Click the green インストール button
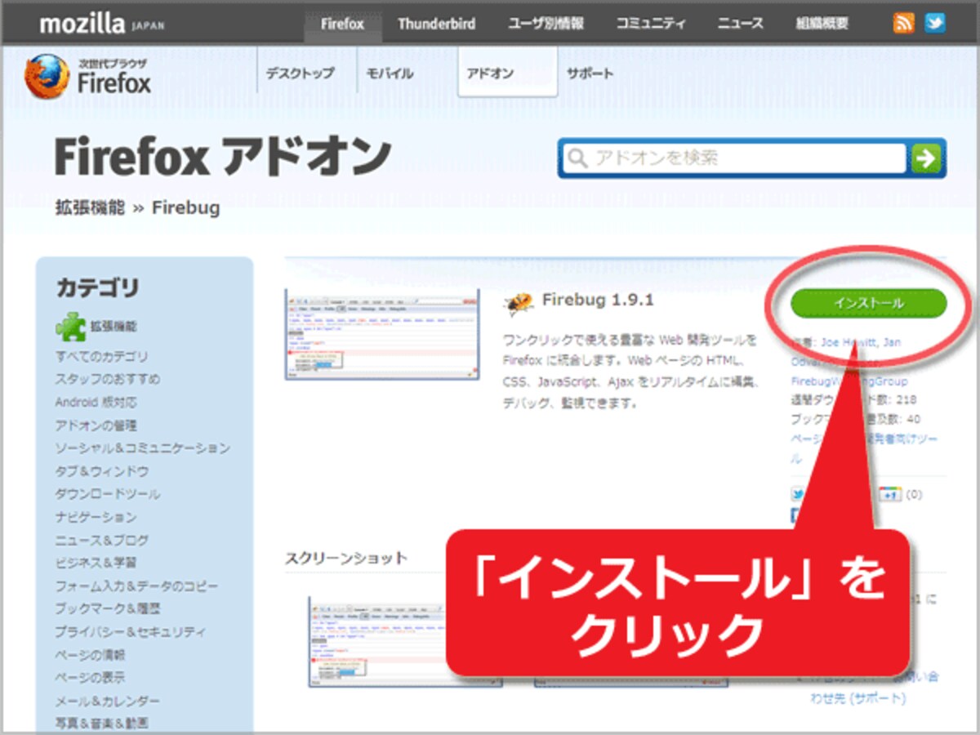The height and width of the screenshot is (735, 980). click(869, 303)
